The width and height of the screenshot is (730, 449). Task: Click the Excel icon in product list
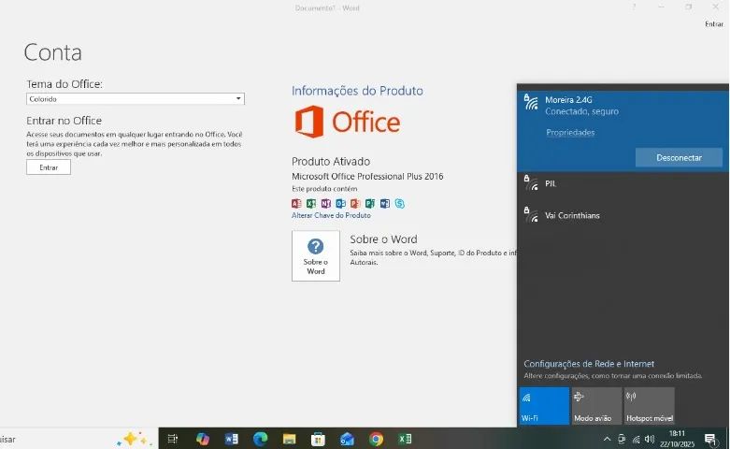[311, 204]
